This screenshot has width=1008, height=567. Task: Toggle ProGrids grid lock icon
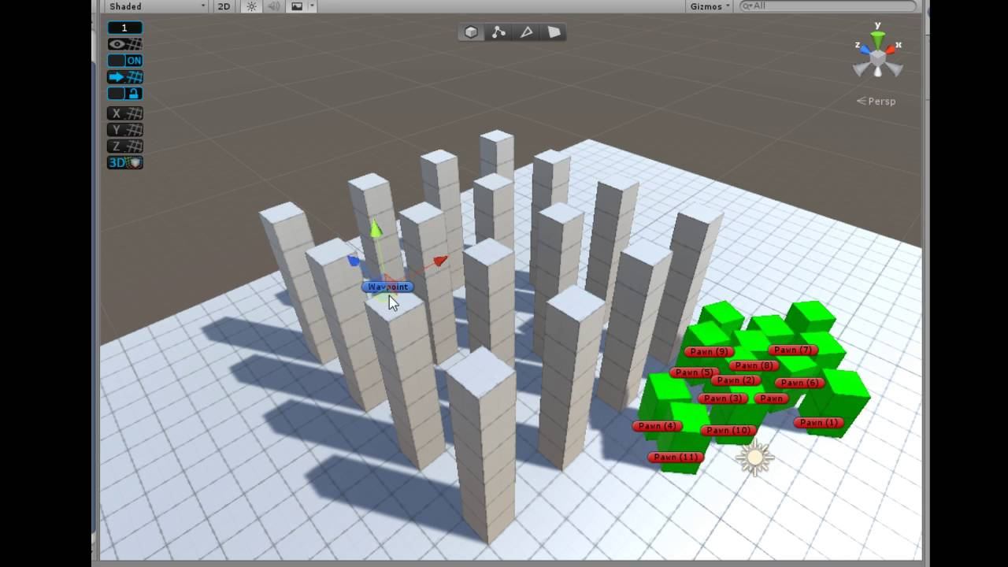pyautogui.click(x=124, y=94)
